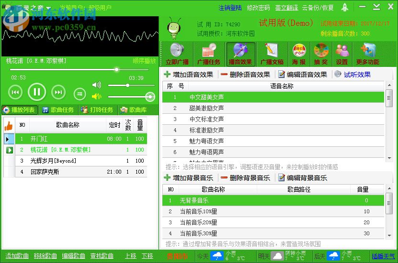Select background music 当前音乐10%量
The width and height of the screenshot is (398, 263).
273,211
